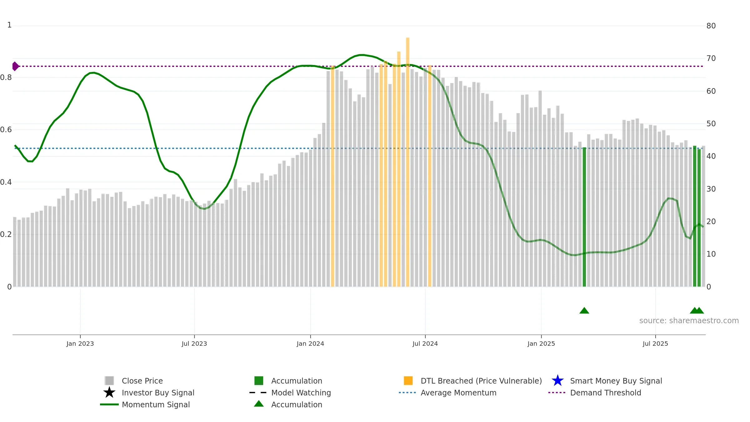Toggle the Average Momentum legend label

(x=458, y=393)
